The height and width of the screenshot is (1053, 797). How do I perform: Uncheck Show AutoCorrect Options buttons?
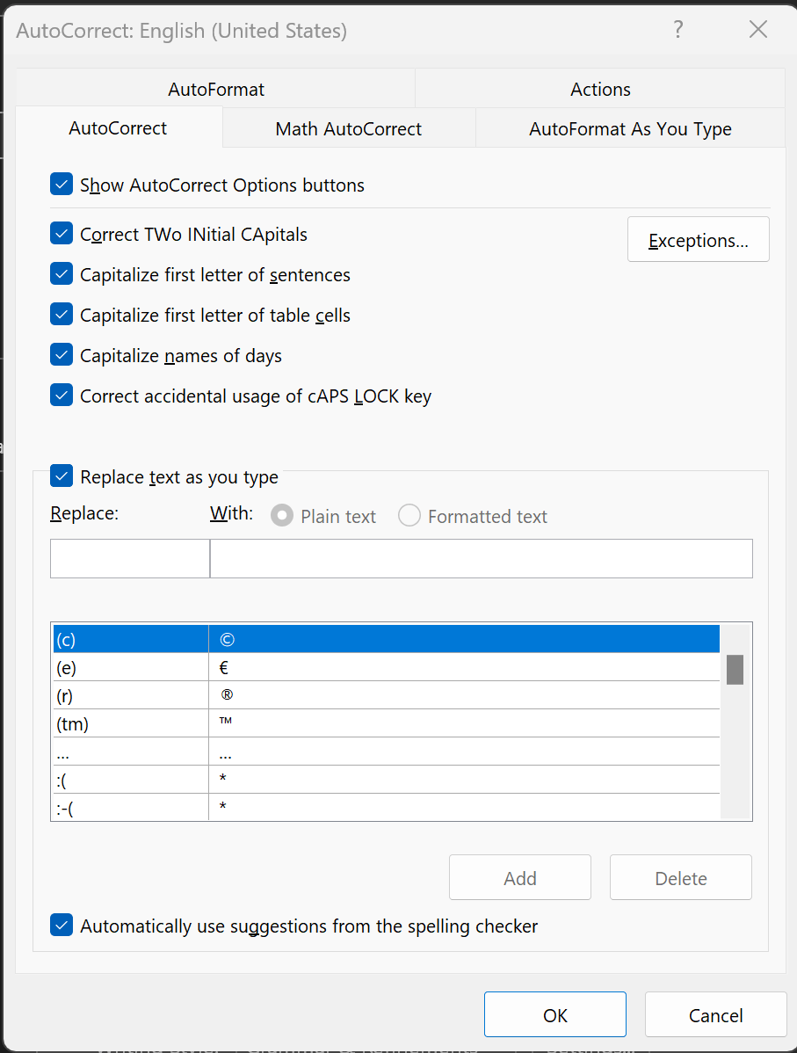pyautogui.click(x=62, y=184)
